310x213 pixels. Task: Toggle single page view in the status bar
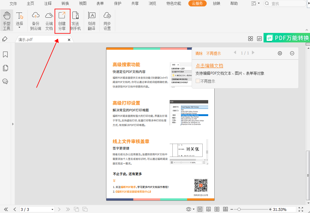[x=200, y=209]
